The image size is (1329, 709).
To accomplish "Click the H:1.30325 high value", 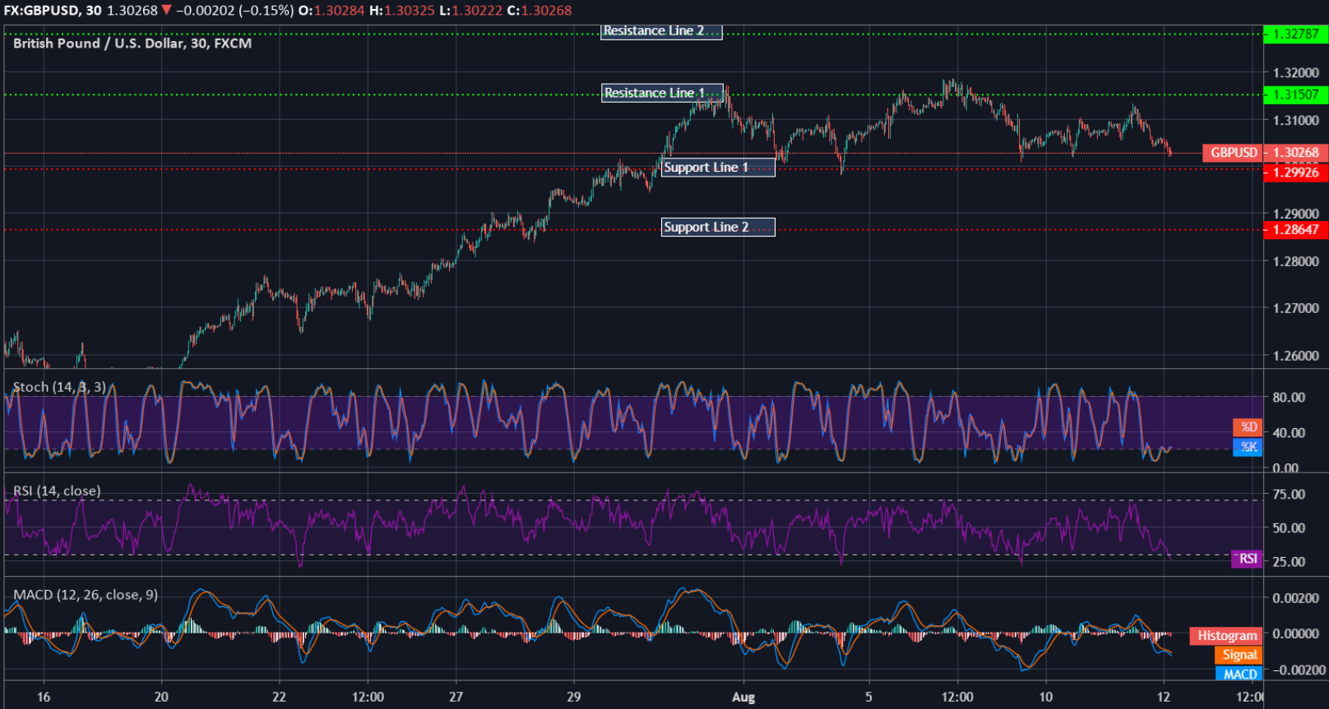I will (x=402, y=11).
